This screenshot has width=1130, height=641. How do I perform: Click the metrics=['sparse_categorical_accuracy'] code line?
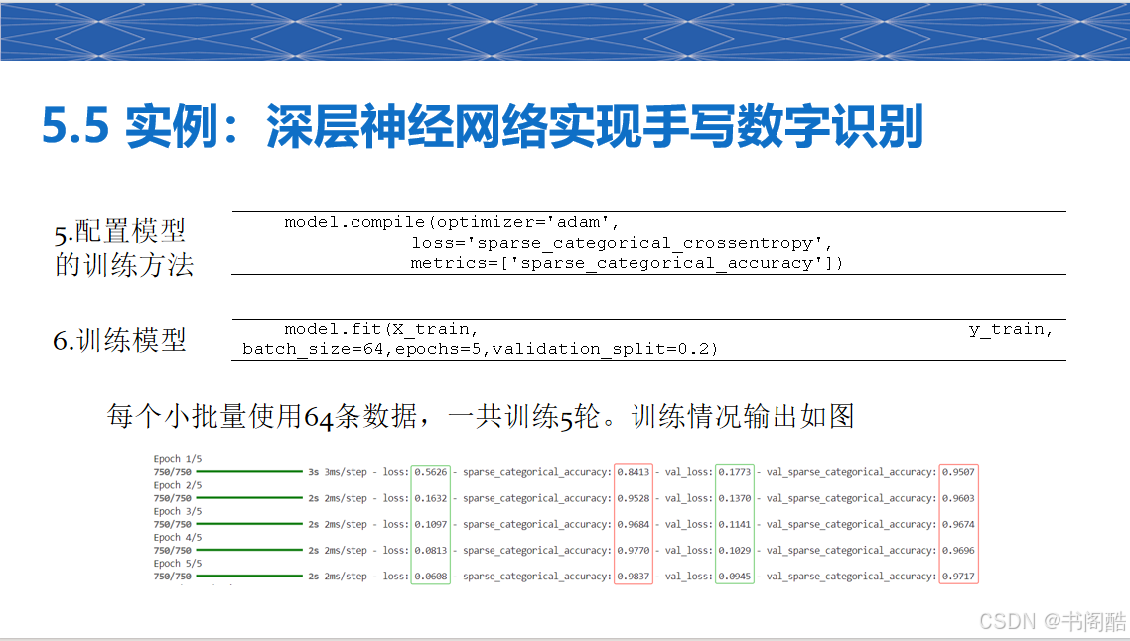click(627, 263)
